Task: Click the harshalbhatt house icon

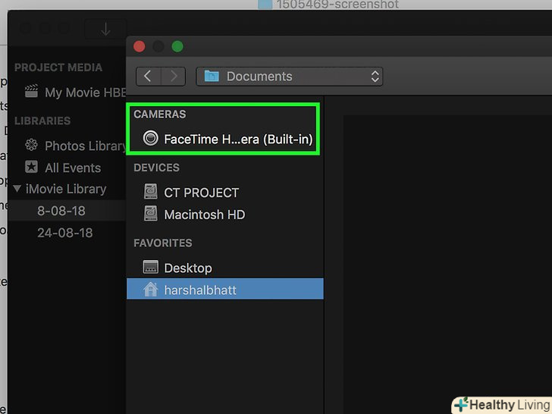Action: (151, 289)
